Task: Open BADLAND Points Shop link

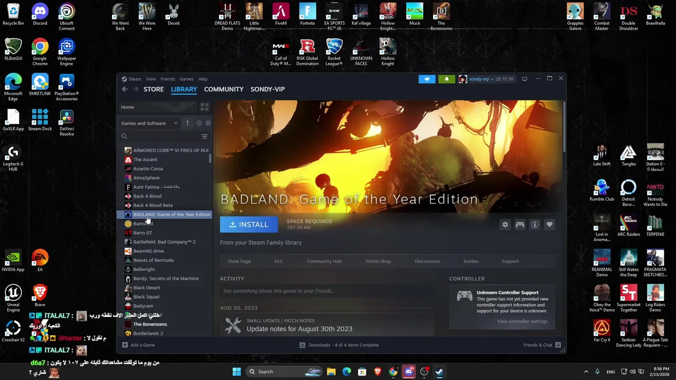Action: pos(378,261)
